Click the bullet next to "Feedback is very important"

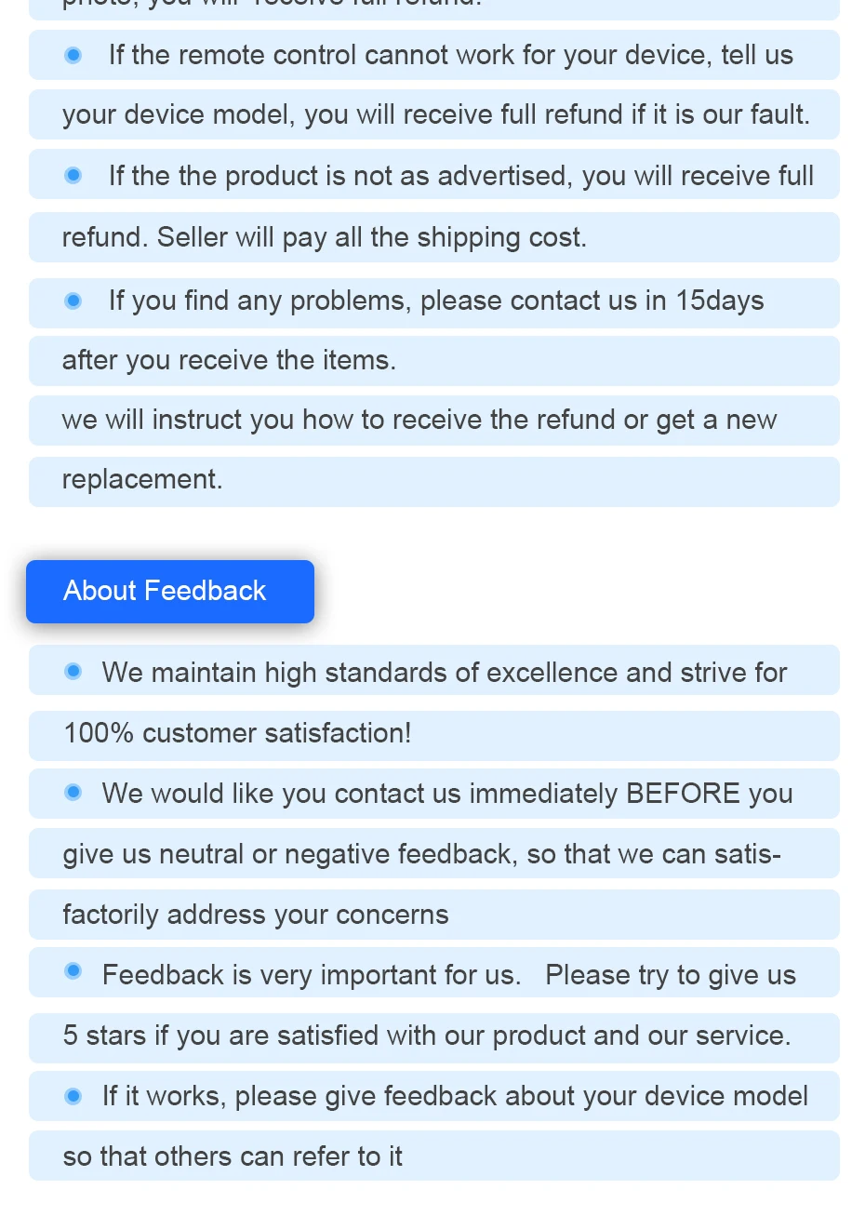point(73,972)
